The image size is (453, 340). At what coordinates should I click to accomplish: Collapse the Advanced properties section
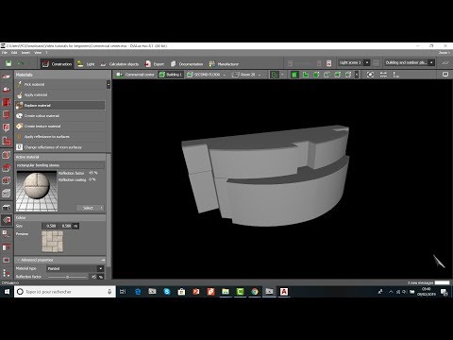(18, 260)
